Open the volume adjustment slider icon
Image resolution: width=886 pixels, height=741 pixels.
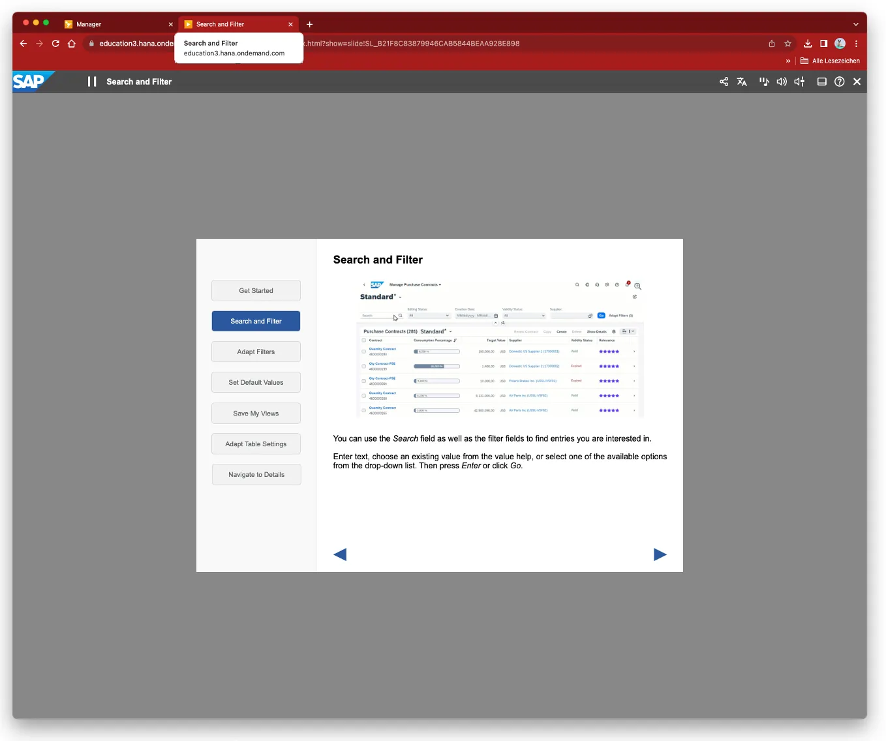click(799, 82)
